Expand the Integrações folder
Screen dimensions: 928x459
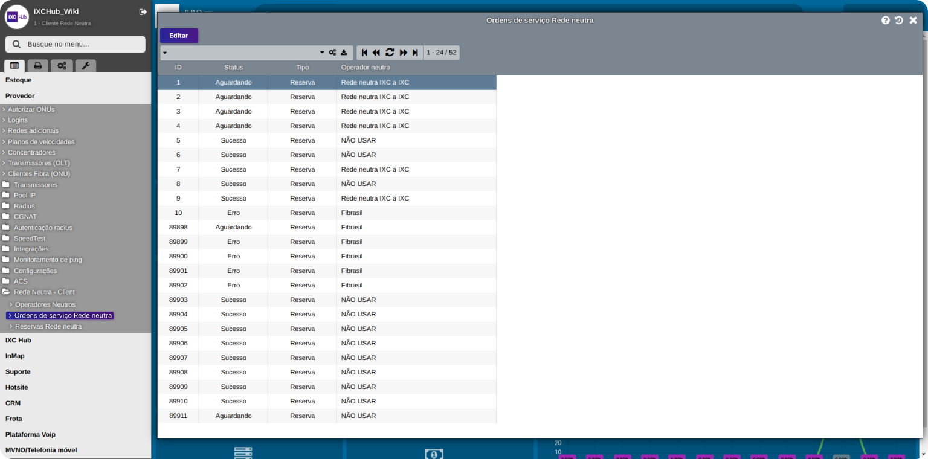coord(31,249)
